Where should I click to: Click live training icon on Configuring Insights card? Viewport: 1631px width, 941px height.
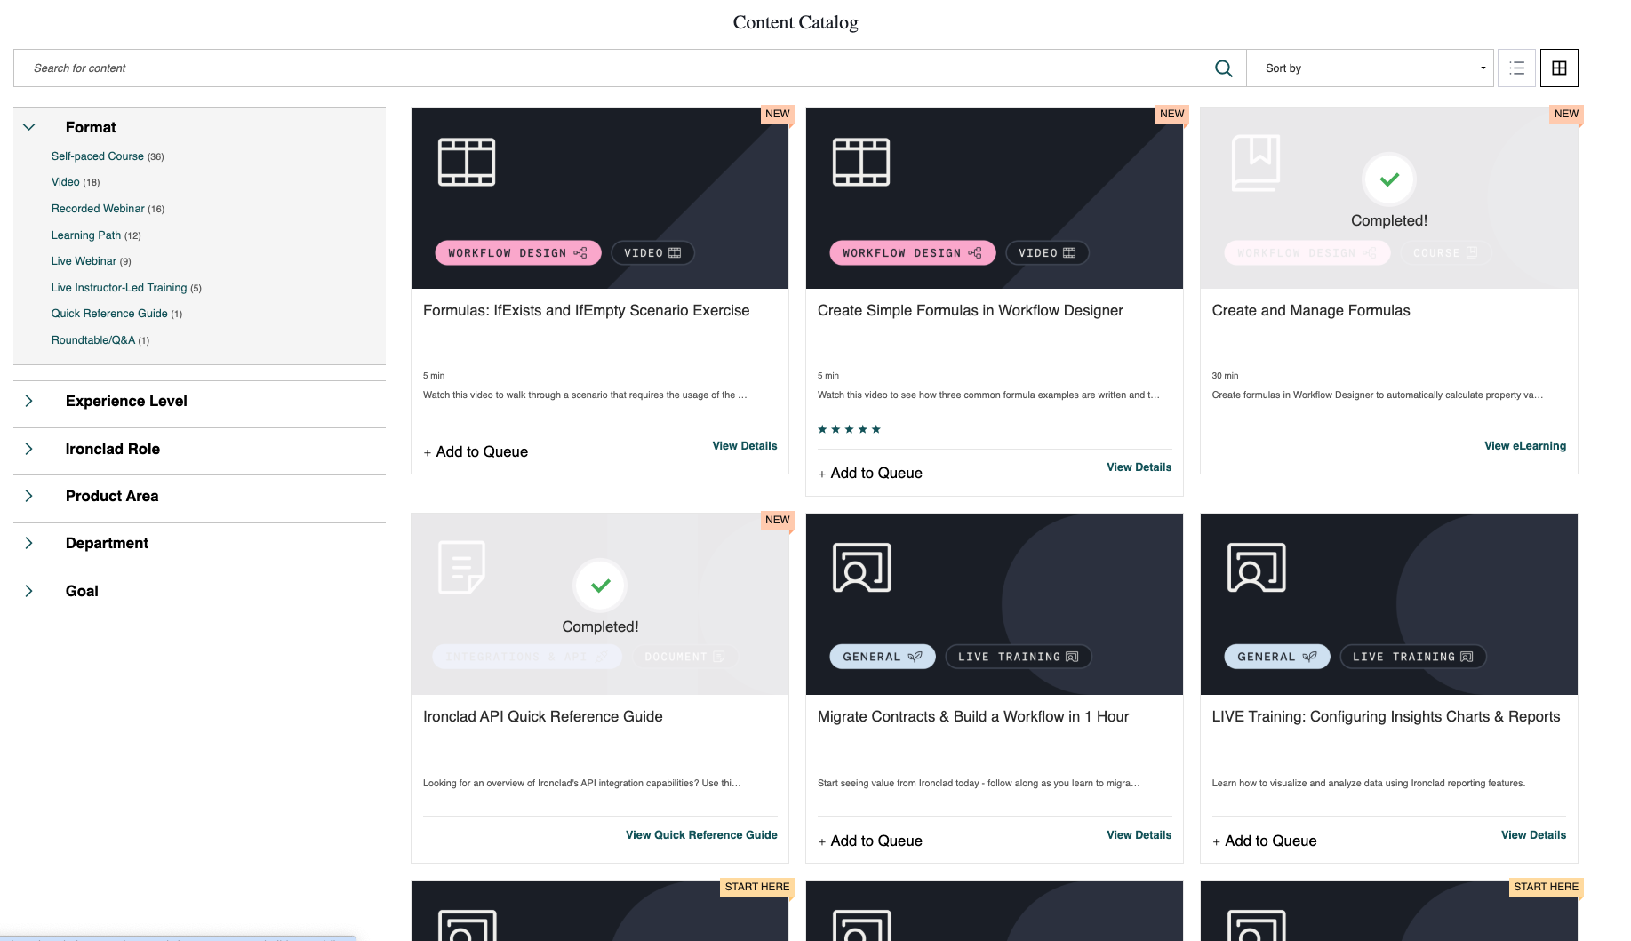(1256, 568)
